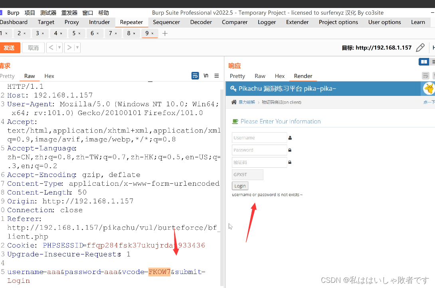Switch request view to Pretty
The width and height of the screenshot is (435, 288).
click(x=7, y=76)
